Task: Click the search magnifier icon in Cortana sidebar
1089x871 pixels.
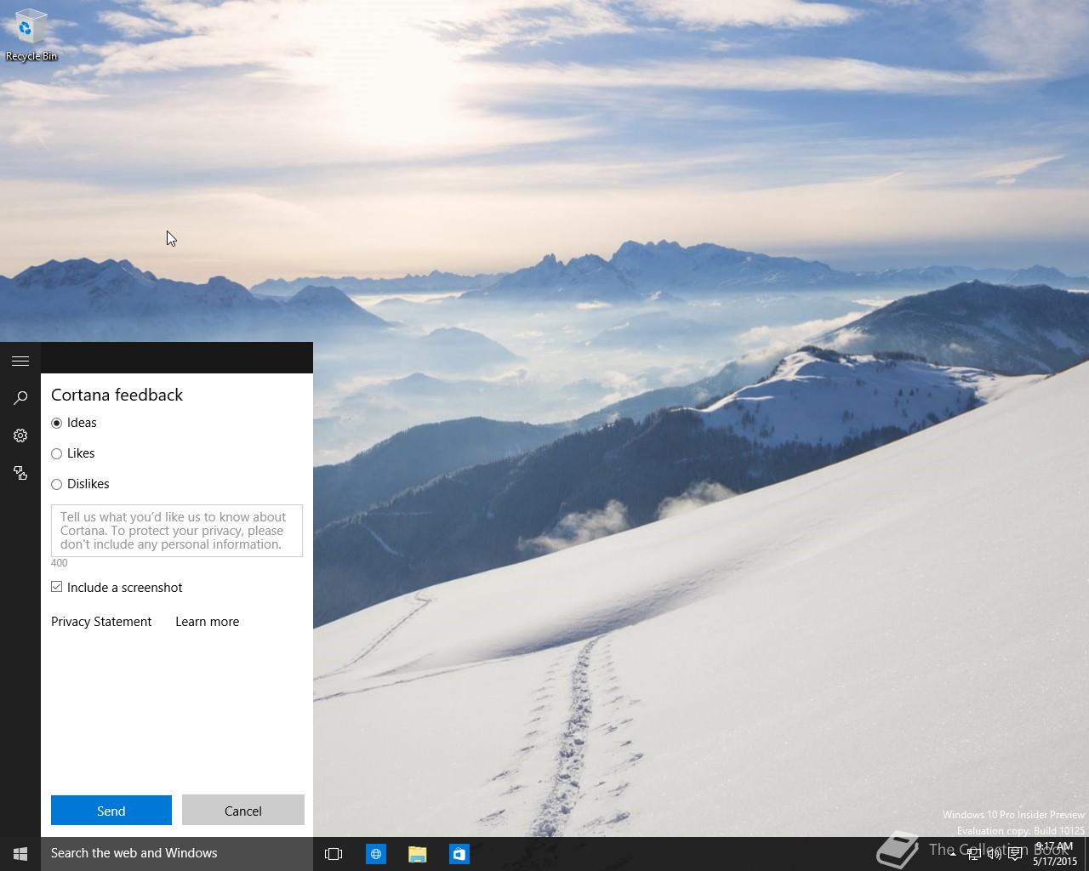Action: point(20,398)
